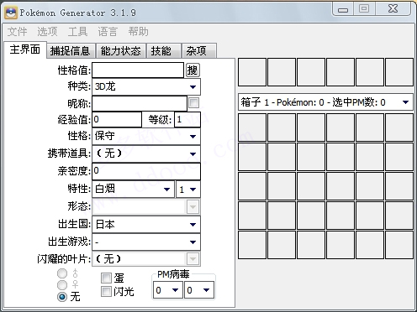Open the 文件 menu

[17, 31]
